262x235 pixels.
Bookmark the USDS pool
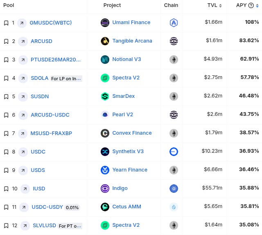click(x=6, y=170)
